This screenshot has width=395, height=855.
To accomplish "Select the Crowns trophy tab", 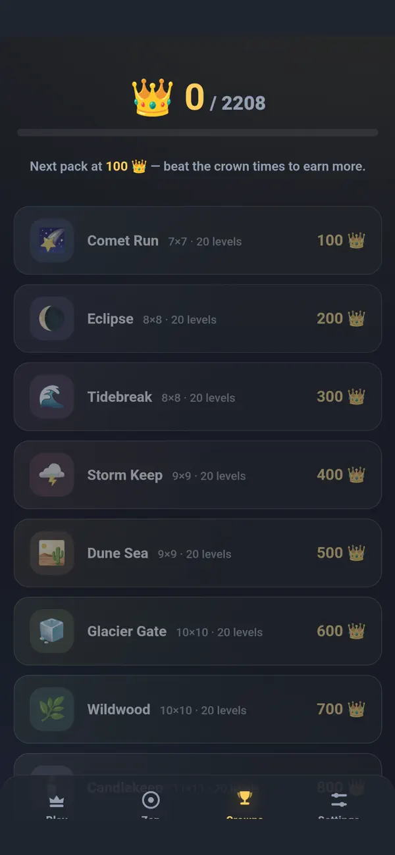I will click(x=245, y=806).
